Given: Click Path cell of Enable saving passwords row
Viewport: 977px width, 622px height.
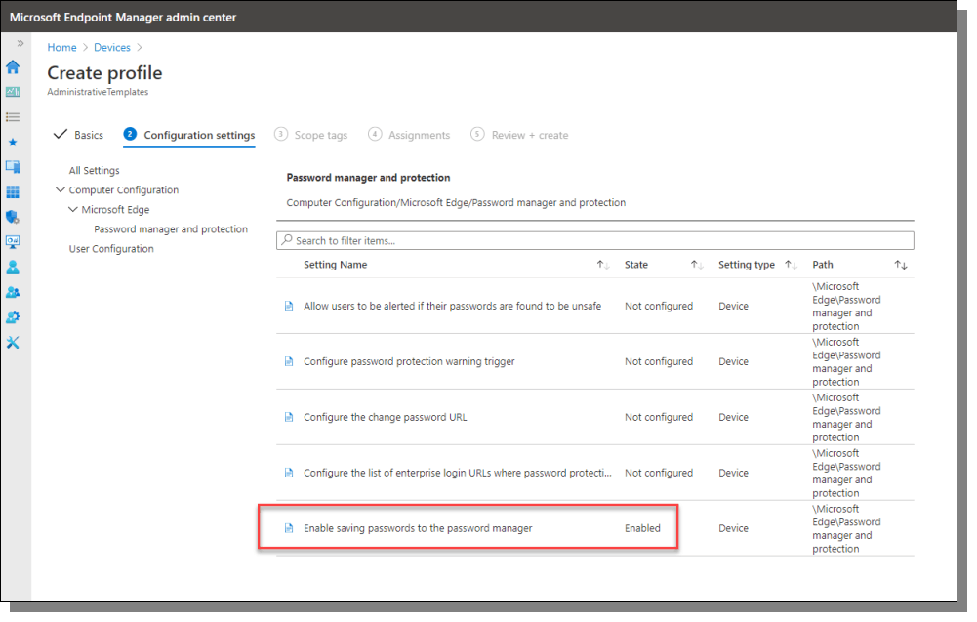Looking at the screenshot, I should [x=846, y=528].
